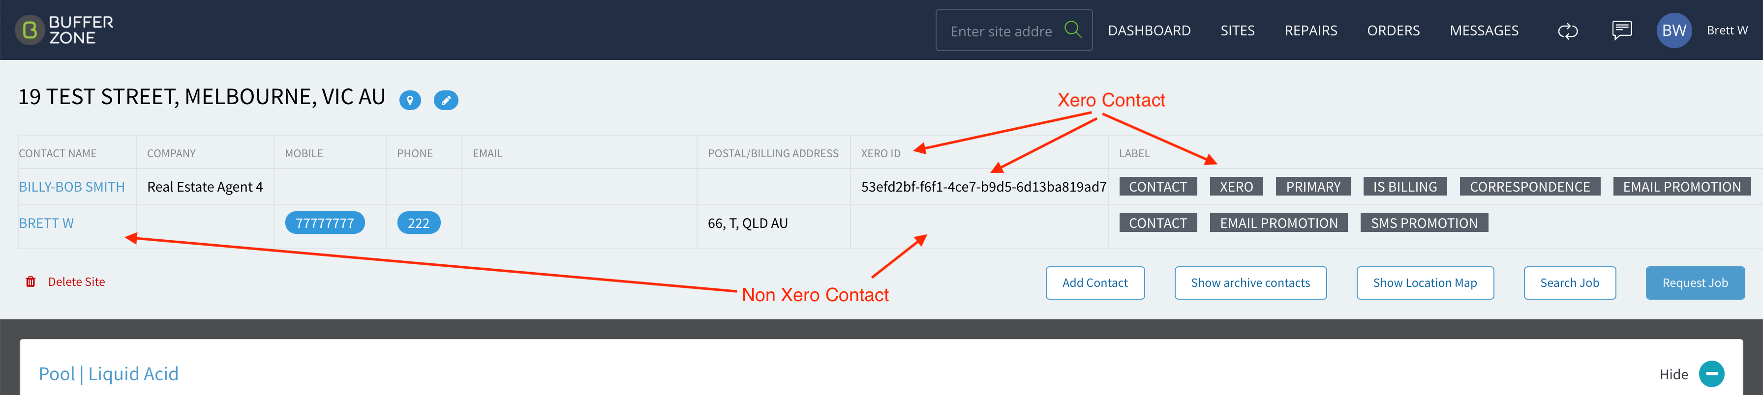Click the blue map pin icon
The image size is (1763, 395).
tap(410, 100)
